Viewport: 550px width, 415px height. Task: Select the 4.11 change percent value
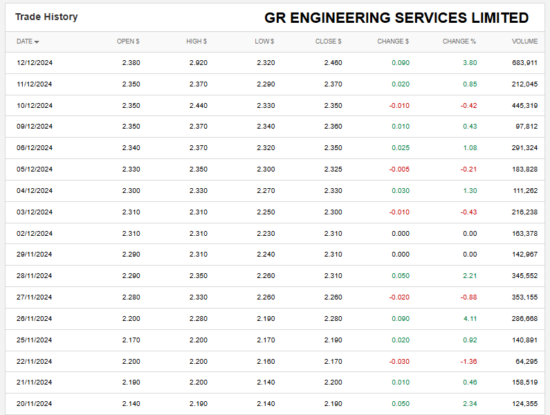point(469,319)
